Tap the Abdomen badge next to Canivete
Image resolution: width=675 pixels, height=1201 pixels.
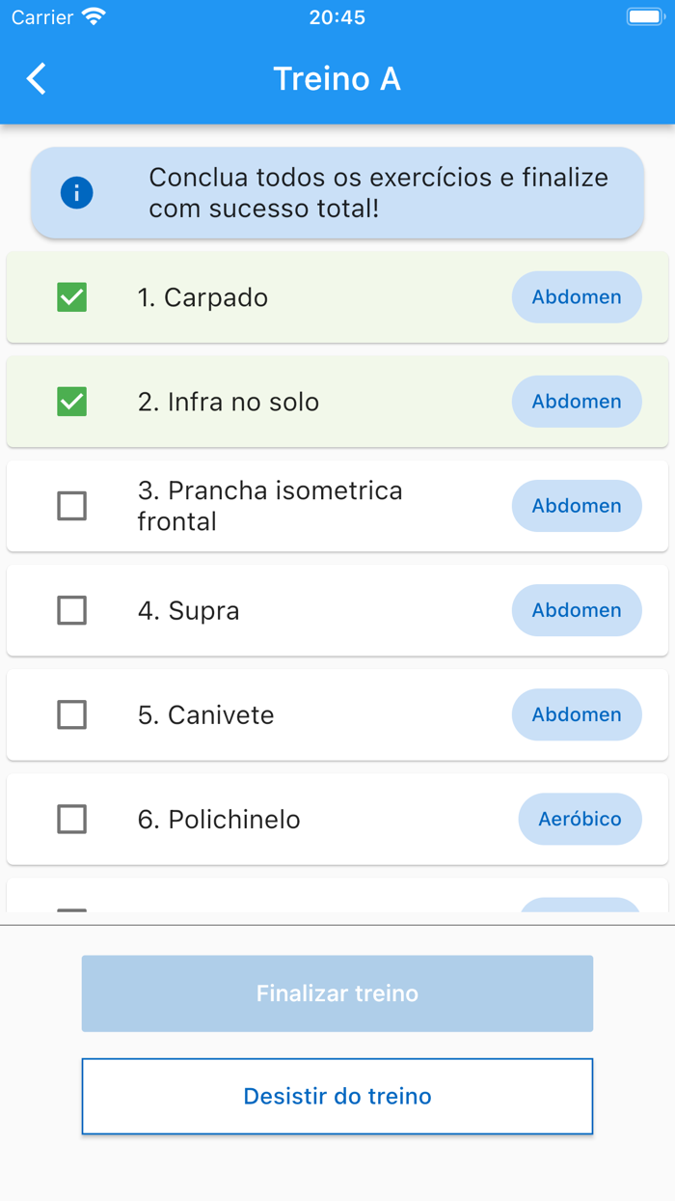pos(576,714)
